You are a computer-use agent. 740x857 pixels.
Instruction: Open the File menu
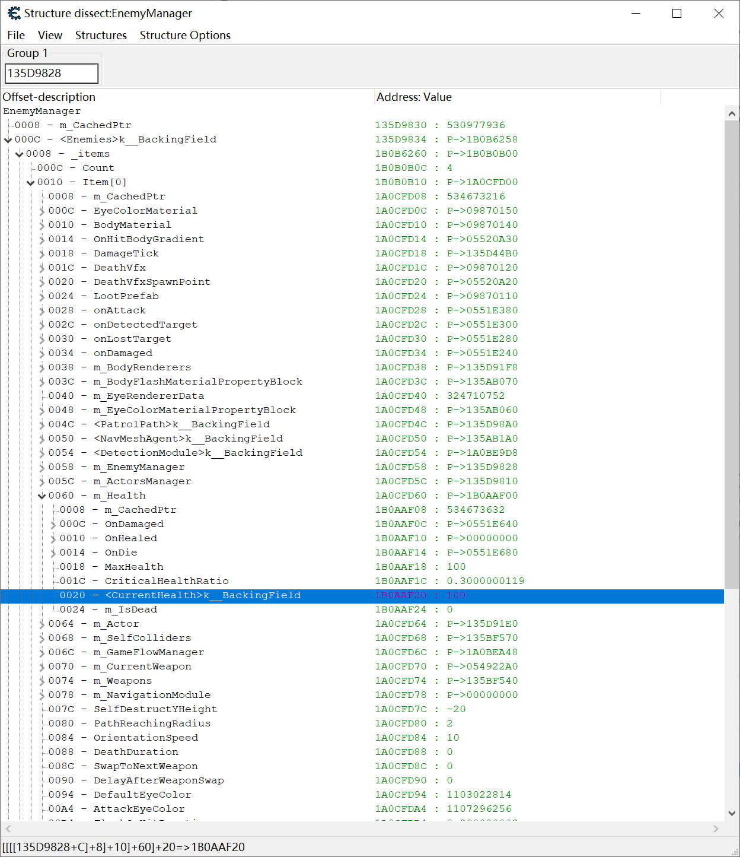pyautogui.click(x=16, y=36)
